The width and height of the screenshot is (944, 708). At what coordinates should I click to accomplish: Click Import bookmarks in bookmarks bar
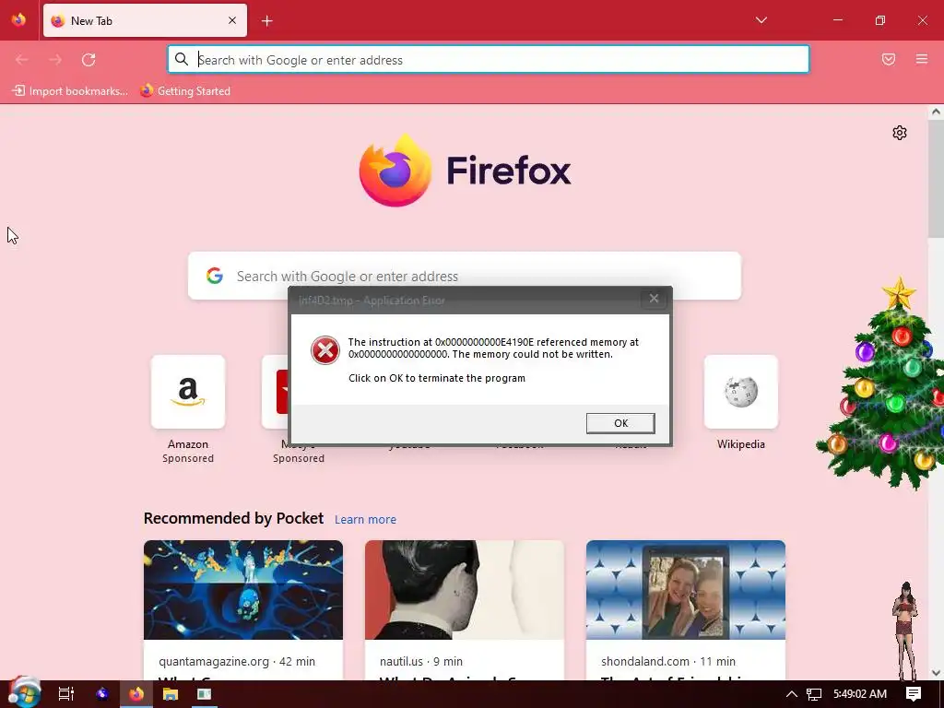(x=70, y=91)
